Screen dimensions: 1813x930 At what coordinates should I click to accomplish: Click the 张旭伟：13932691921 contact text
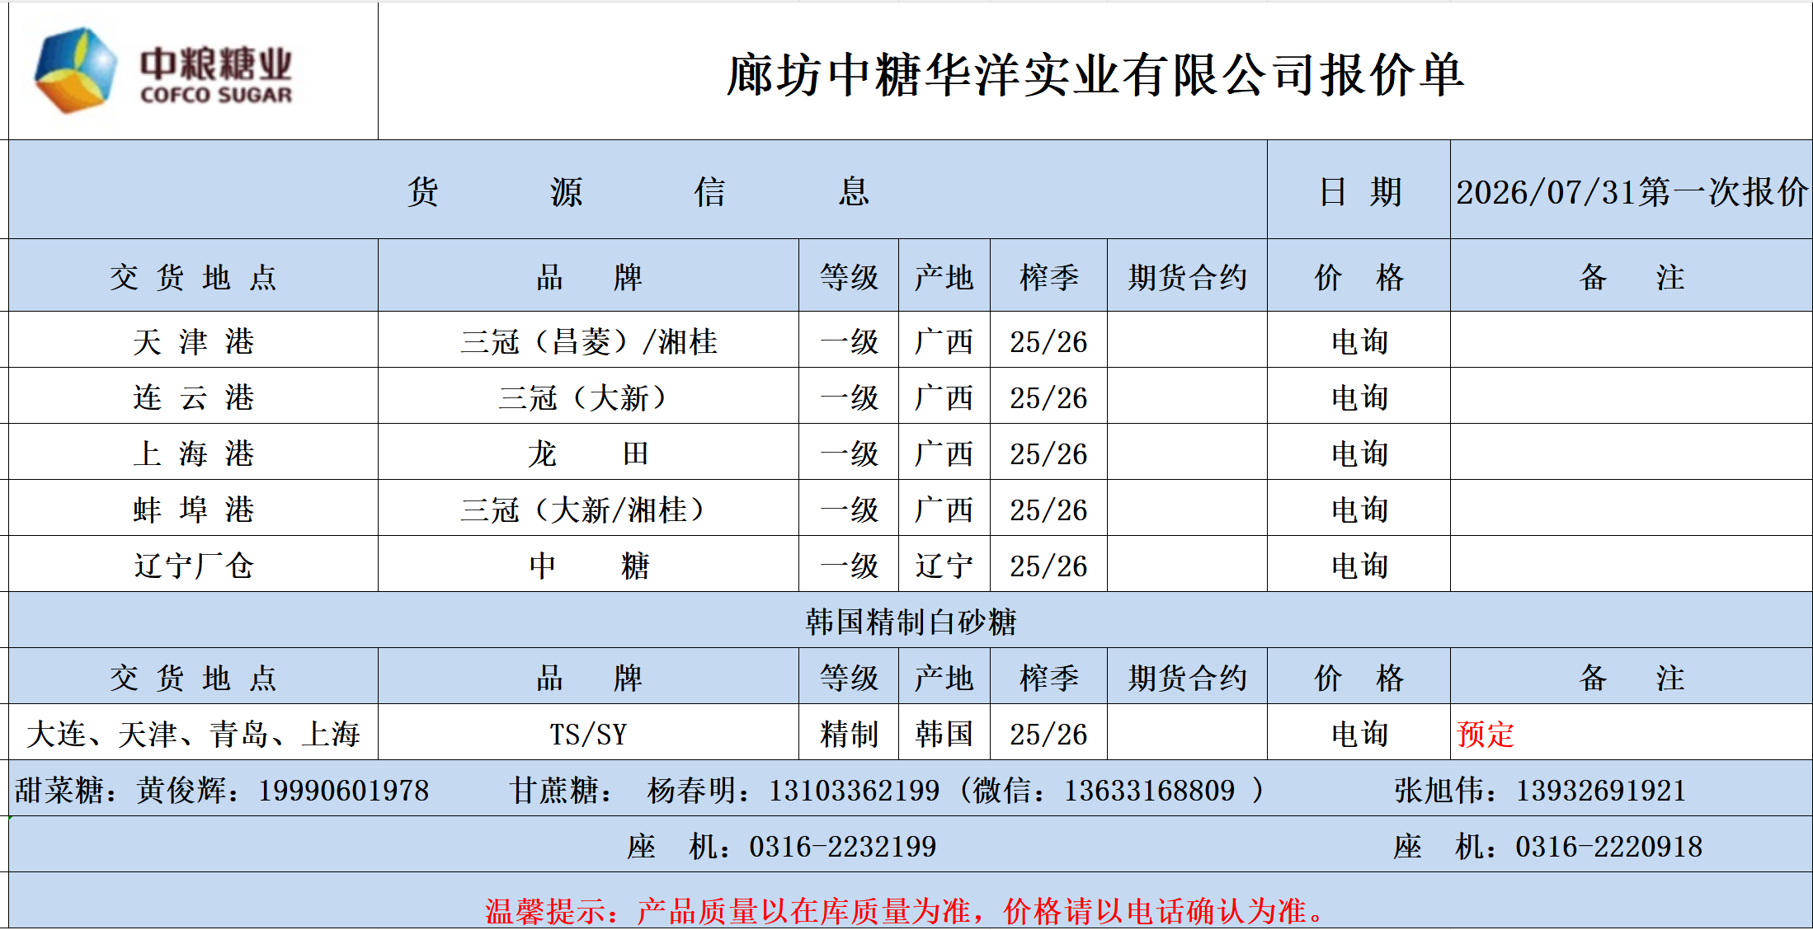(1540, 790)
